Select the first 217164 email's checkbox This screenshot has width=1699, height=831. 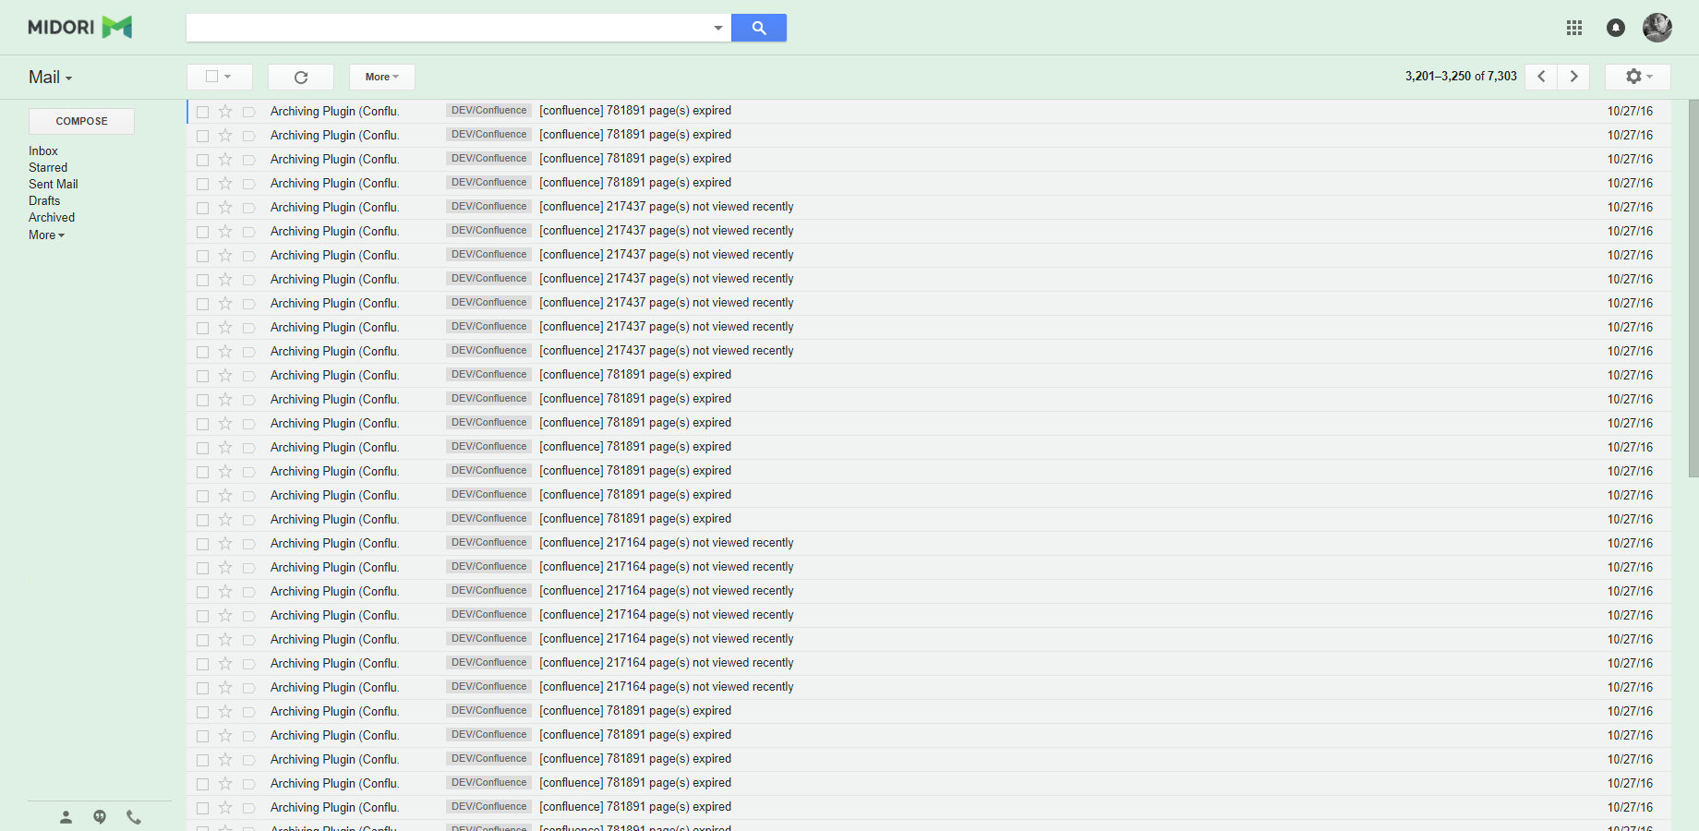coord(202,544)
